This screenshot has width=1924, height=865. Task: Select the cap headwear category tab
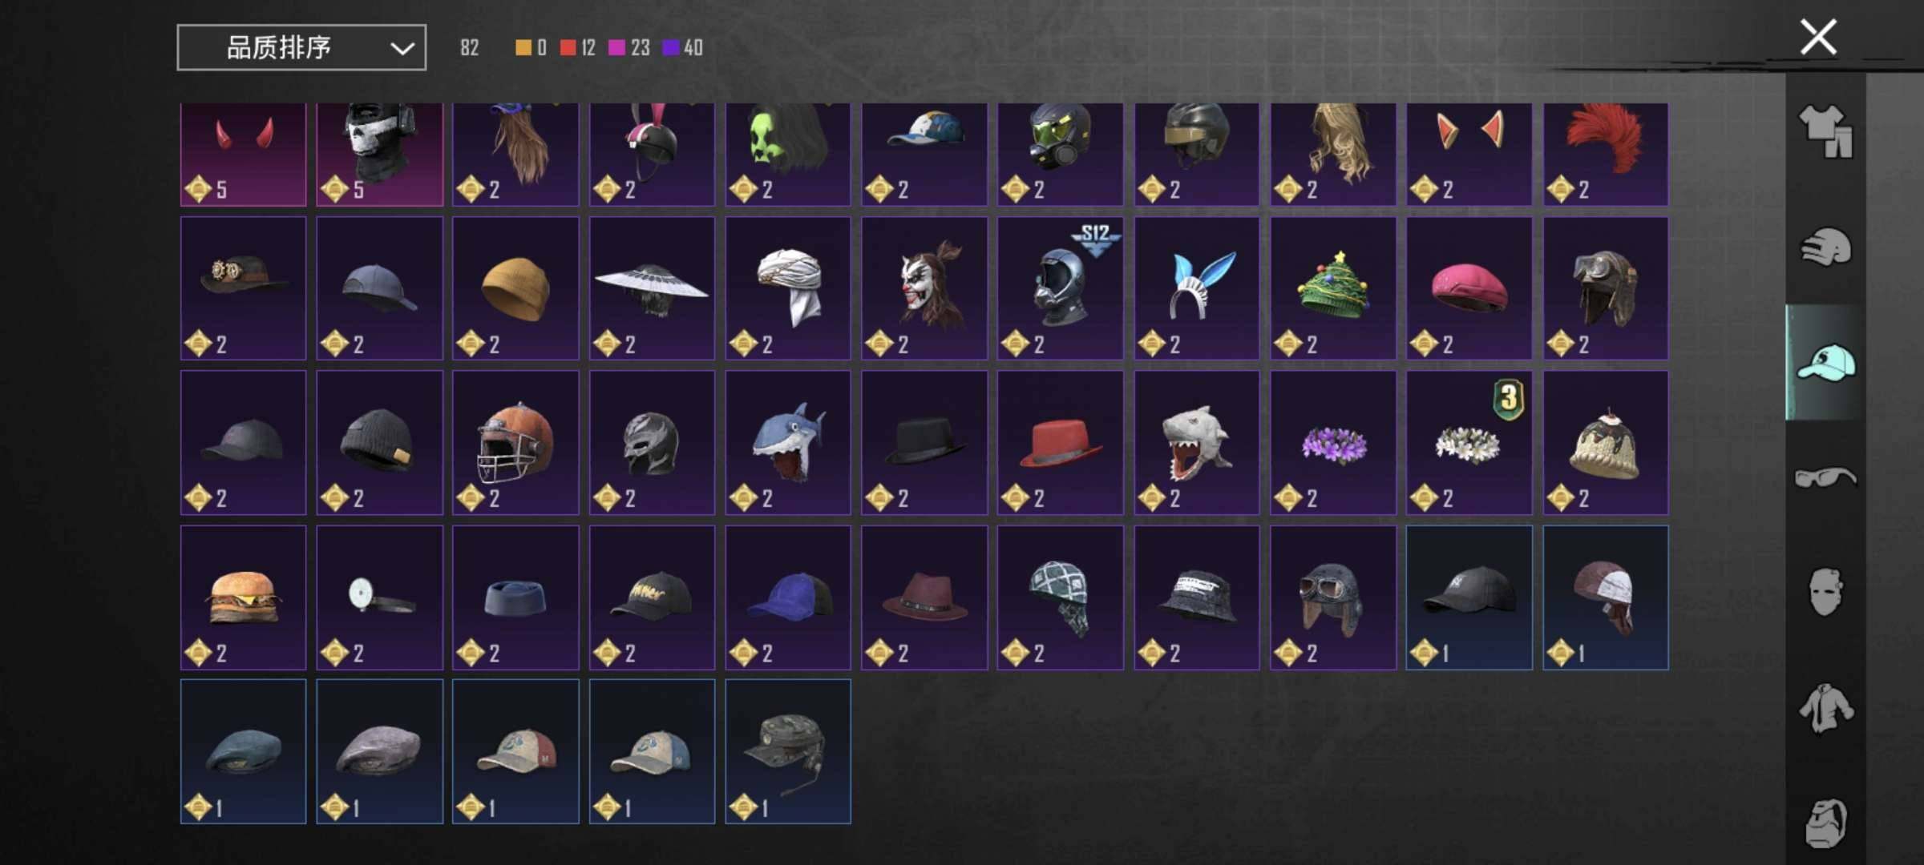click(x=1825, y=363)
